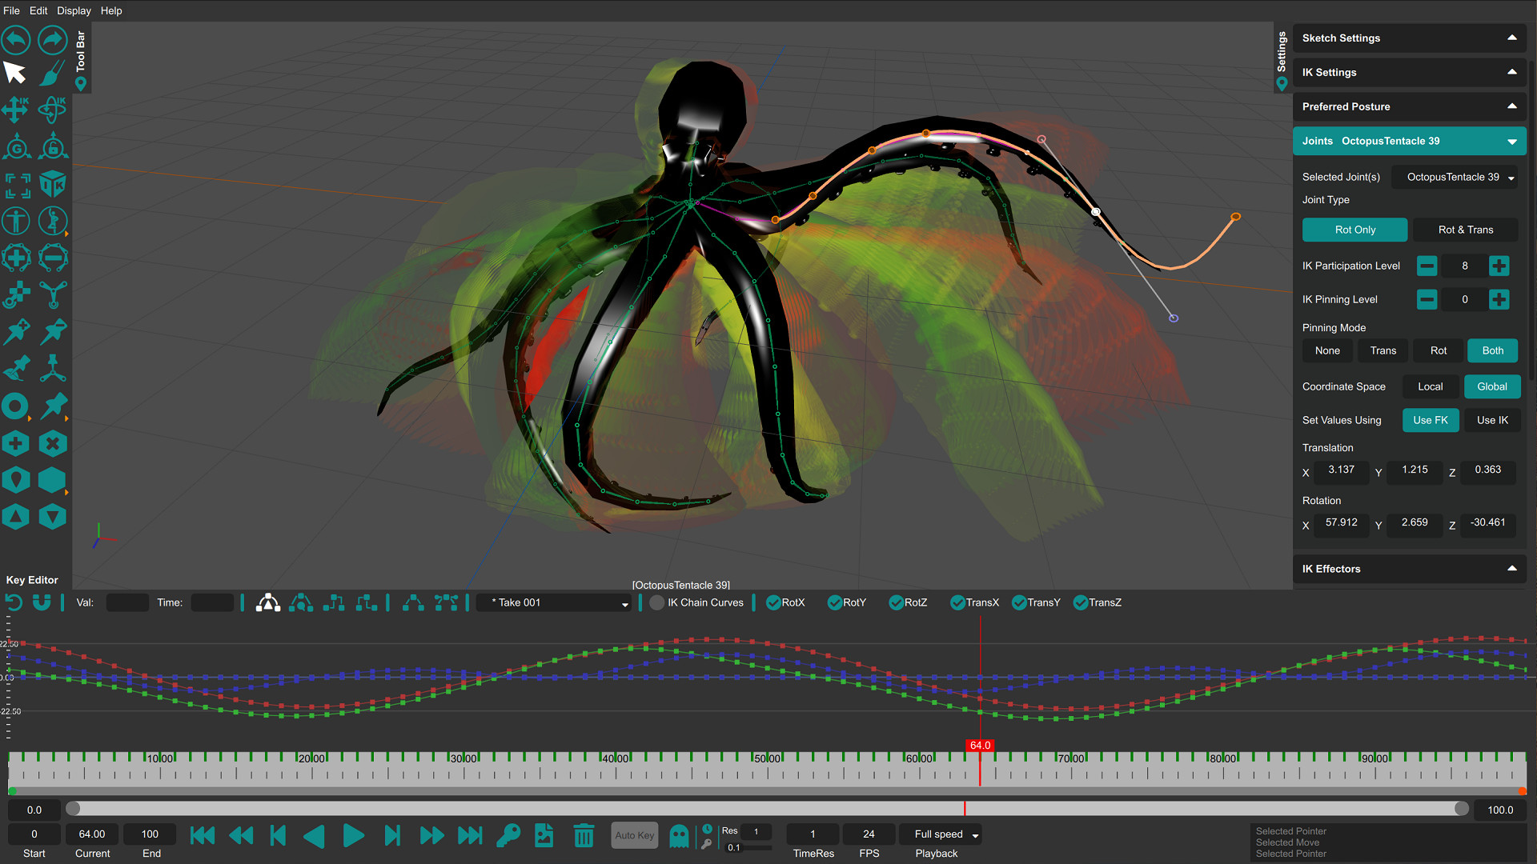Click the trash delete icon in the timeline
The height and width of the screenshot is (864, 1537).
[583, 834]
